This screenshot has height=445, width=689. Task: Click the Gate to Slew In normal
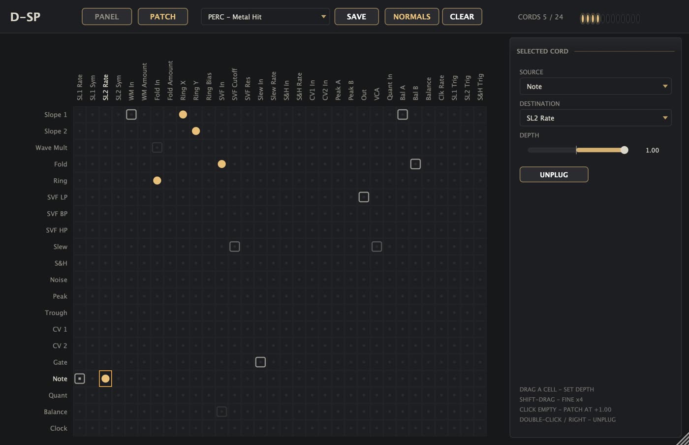click(260, 362)
